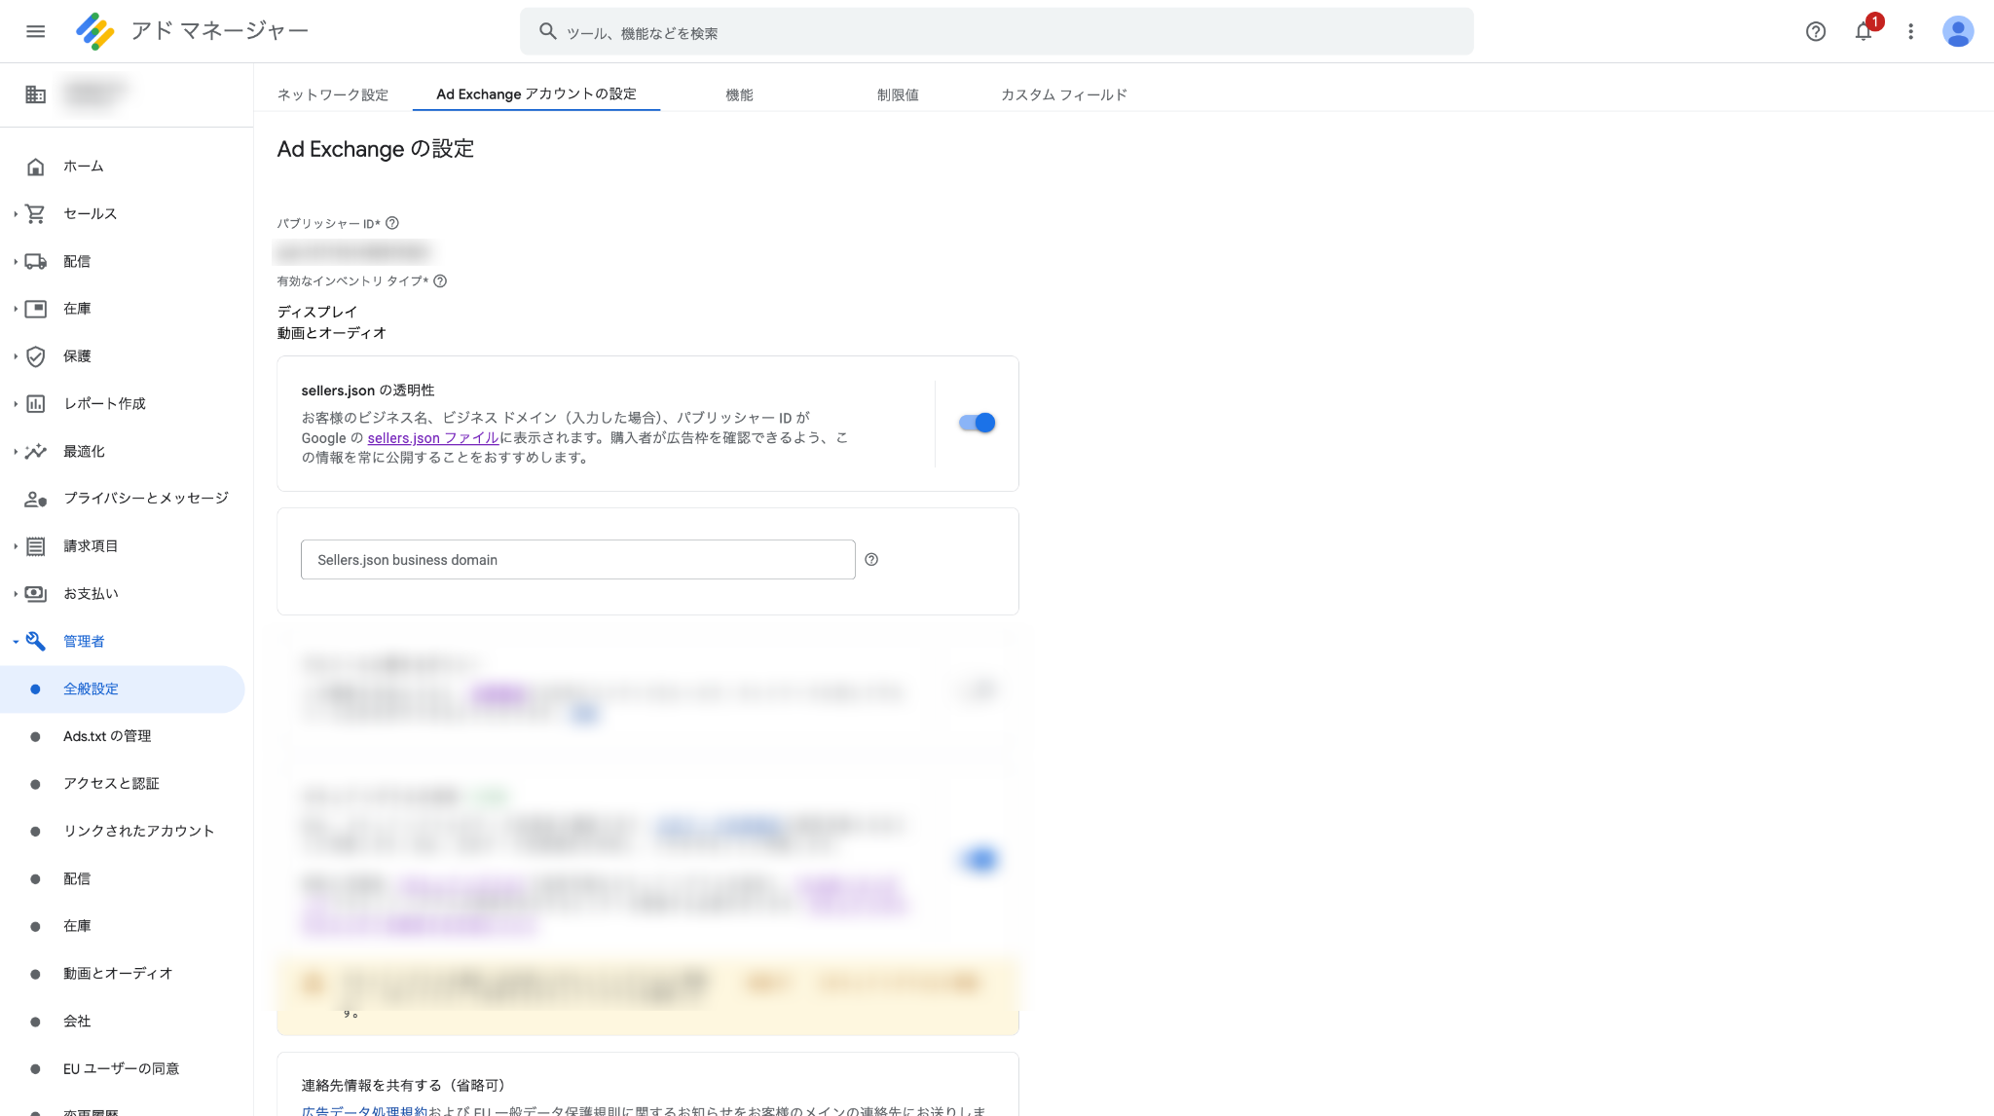Open リンクされたアカウント submenu item
The height and width of the screenshot is (1116, 1994).
pos(138,832)
